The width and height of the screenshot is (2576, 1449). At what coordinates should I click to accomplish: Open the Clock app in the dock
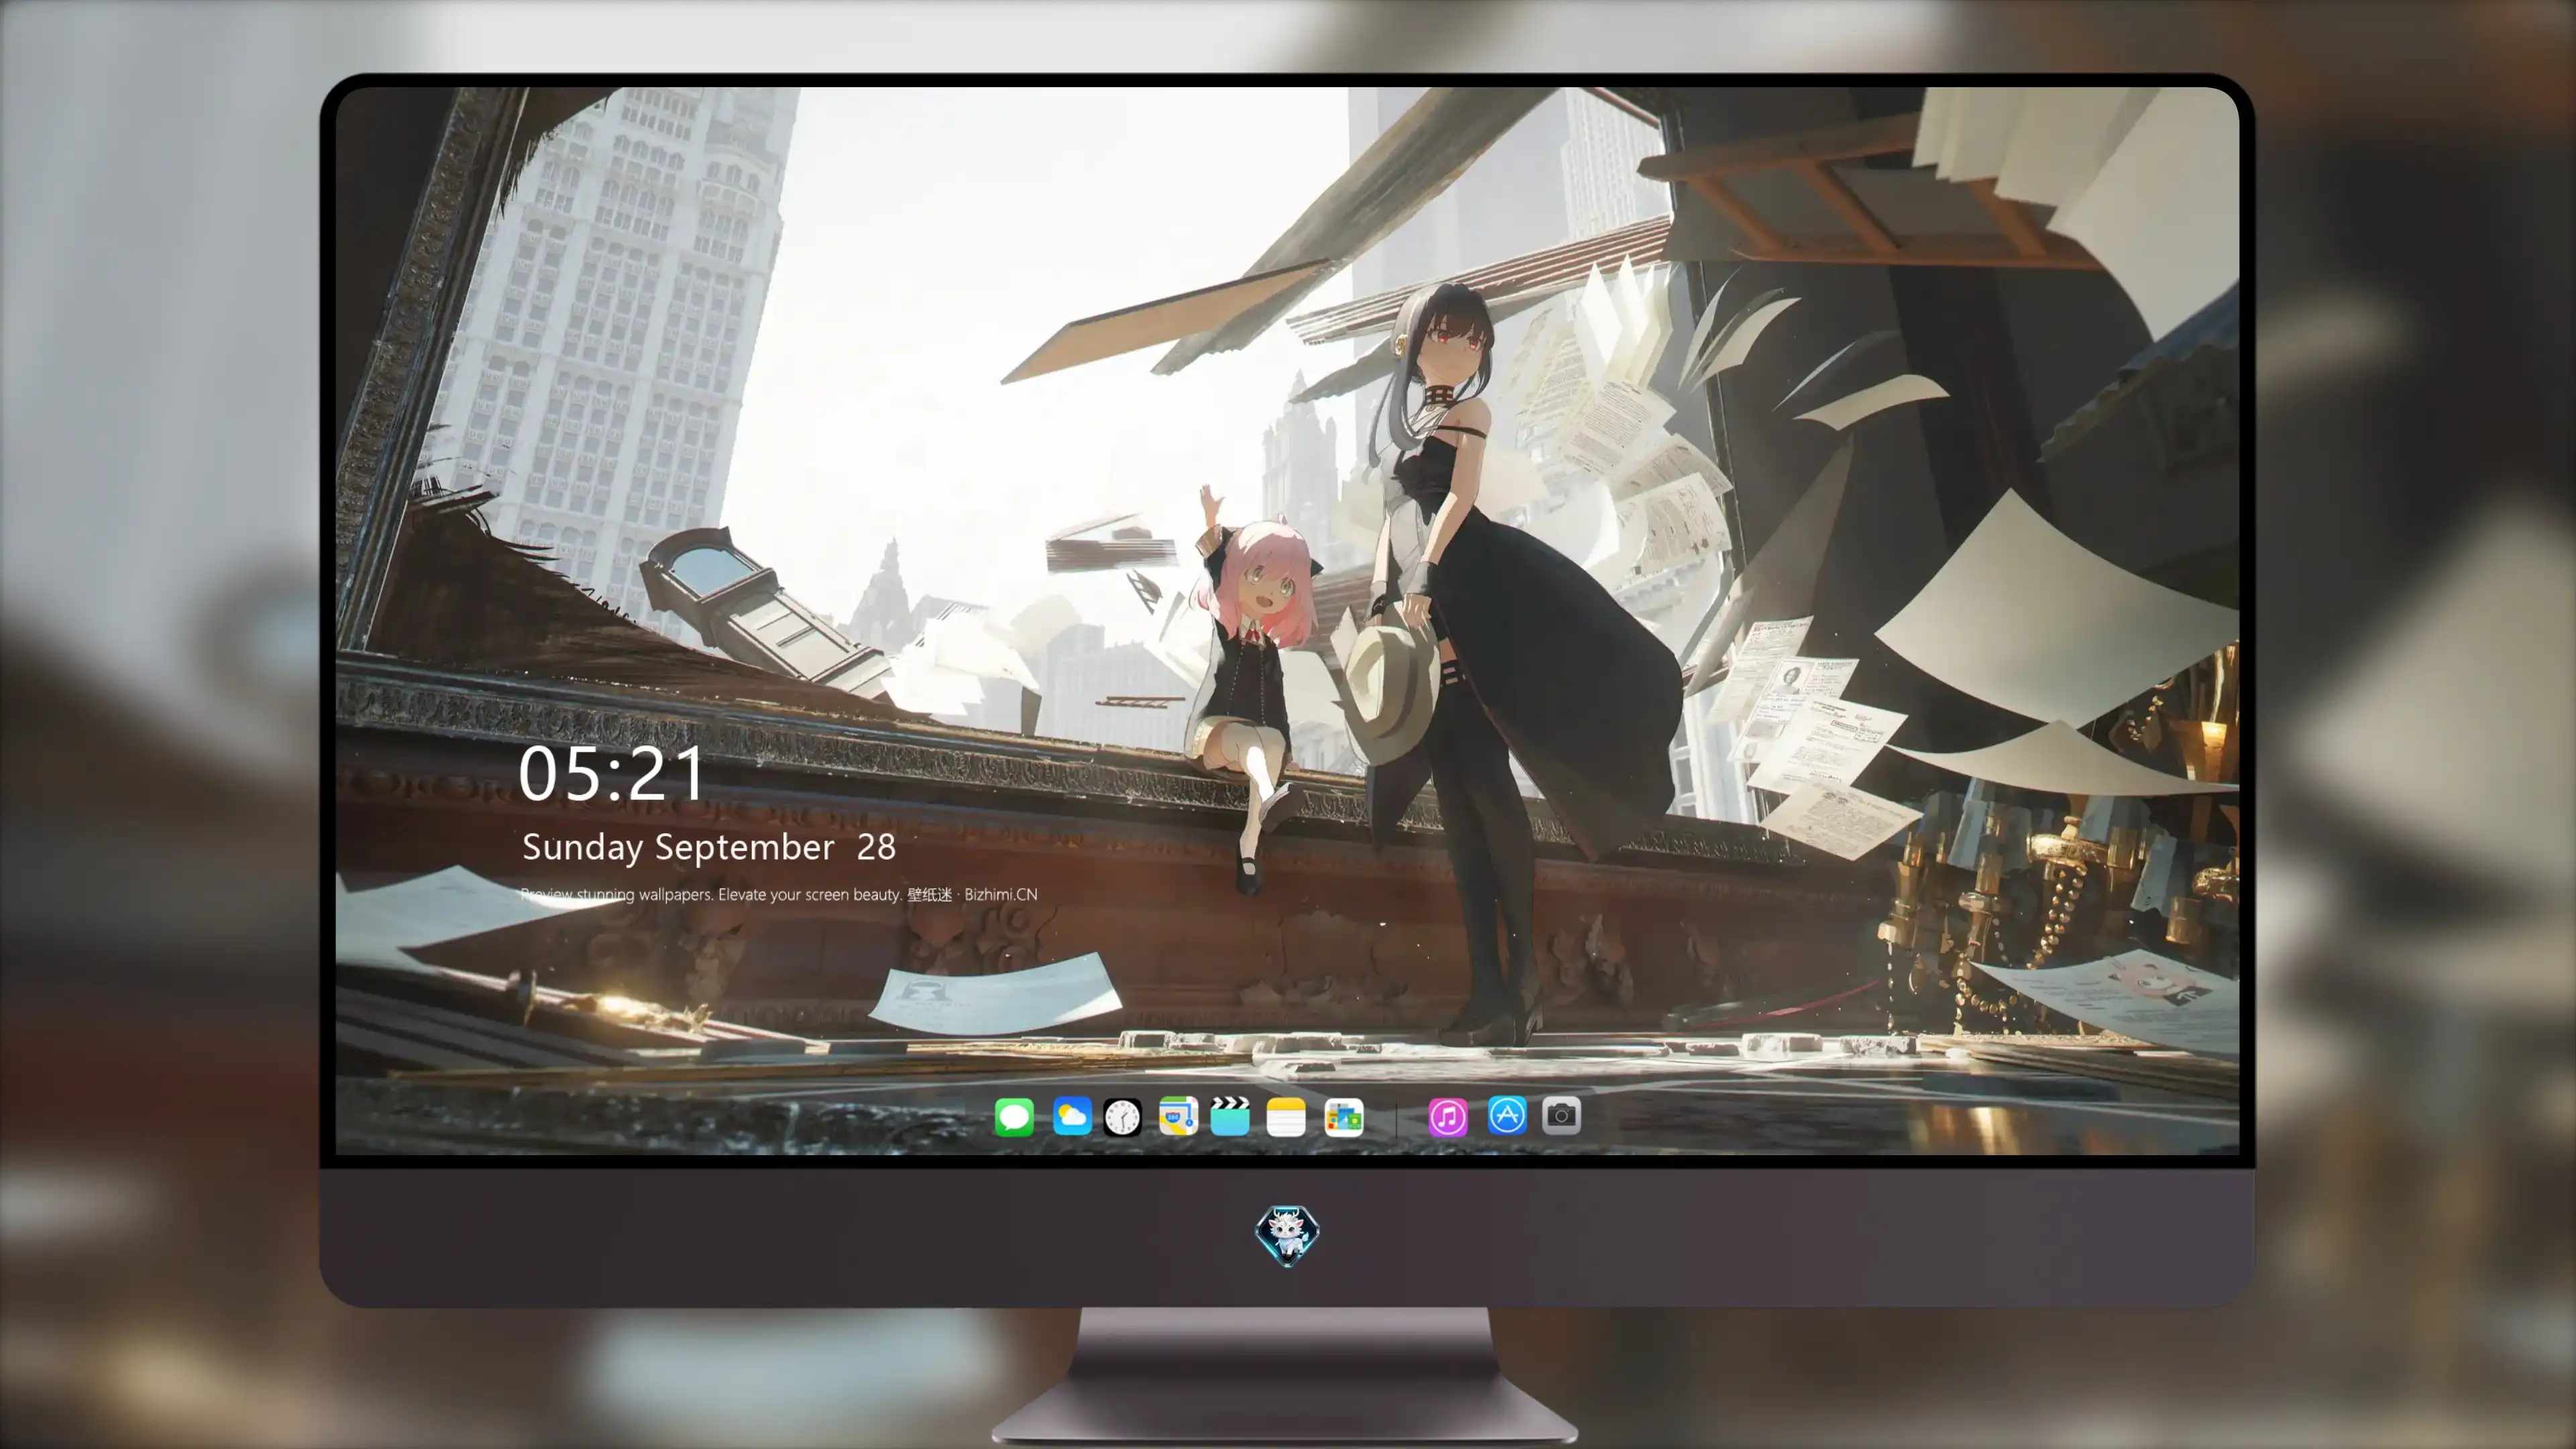click(x=1122, y=1117)
